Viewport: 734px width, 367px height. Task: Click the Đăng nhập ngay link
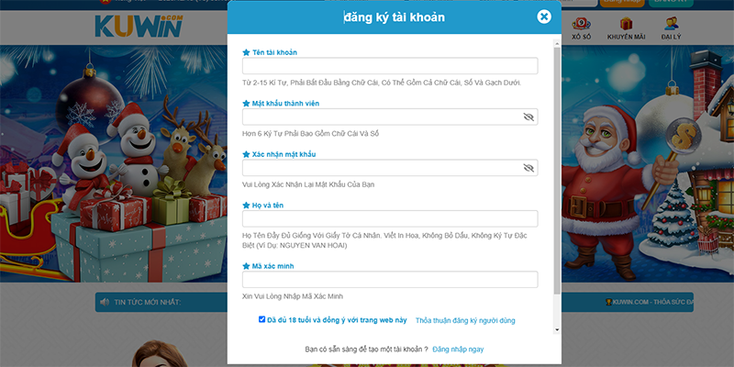(458, 350)
